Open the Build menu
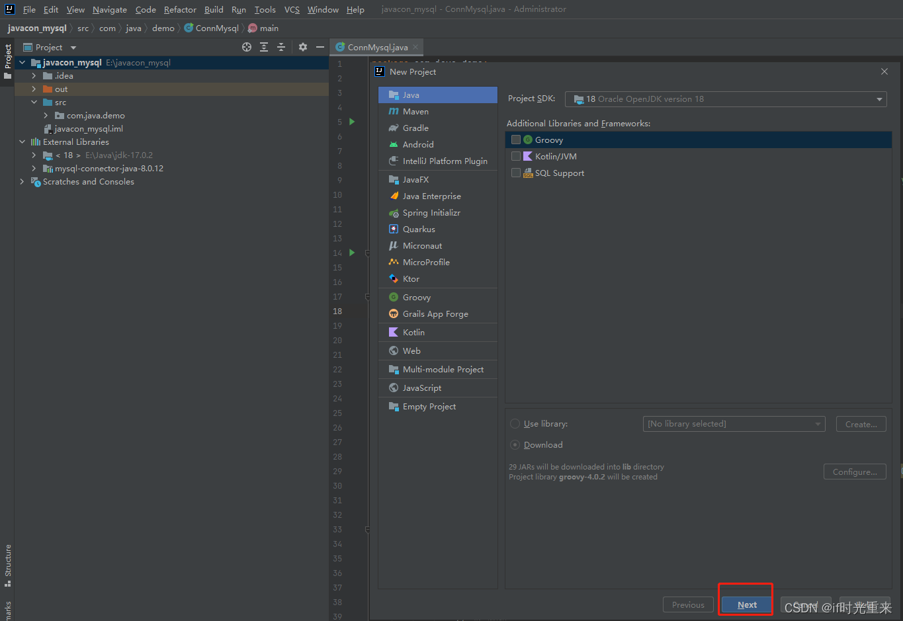This screenshot has width=903, height=621. (214, 10)
